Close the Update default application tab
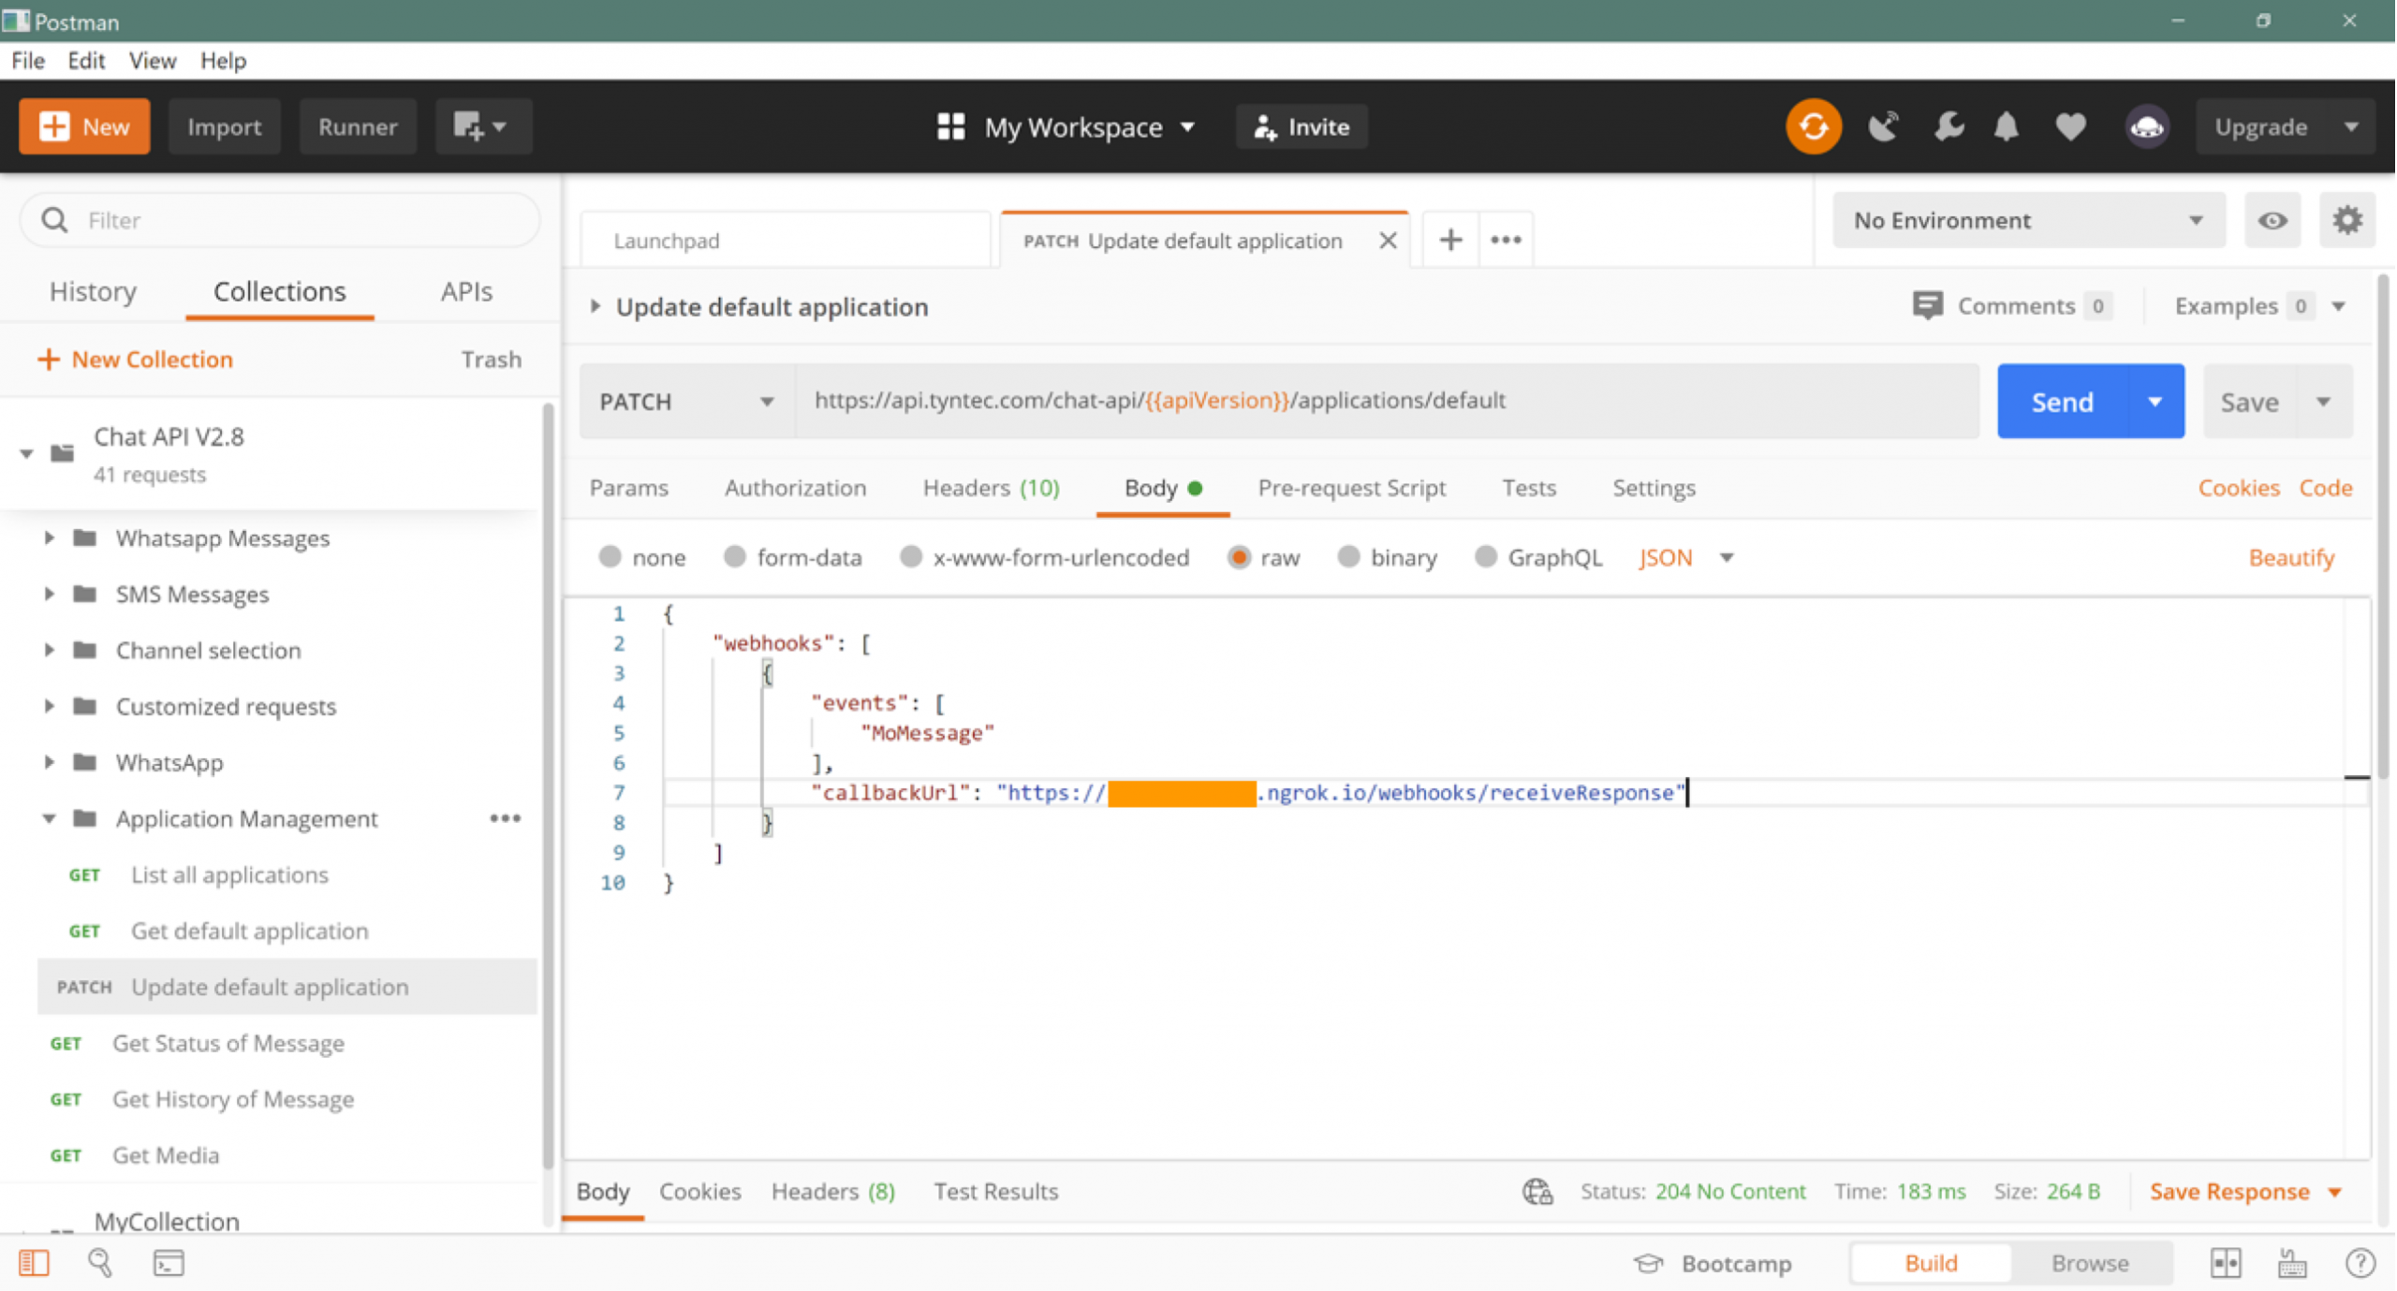2397x1291 pixels. point(1388,241)
